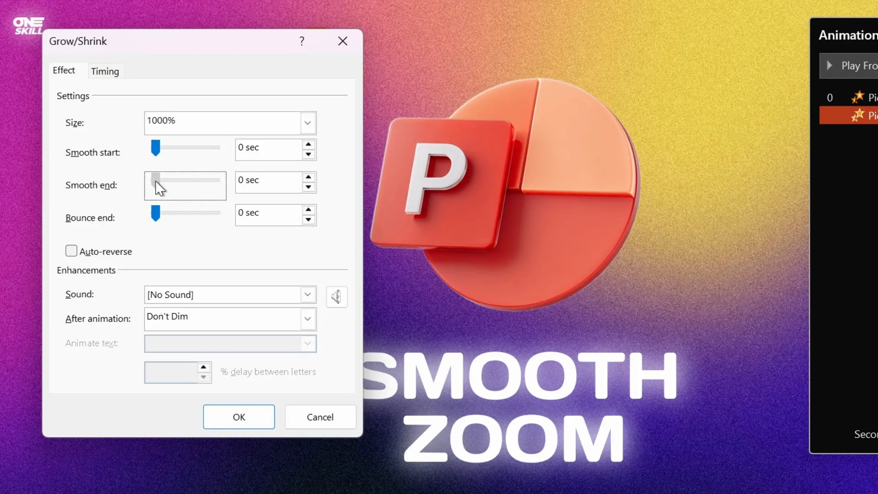The height and width of the screenshot is (494, 878).
Task: Click the delay between letters percent field
Action: pyautogui.click(x=171, y=372)
